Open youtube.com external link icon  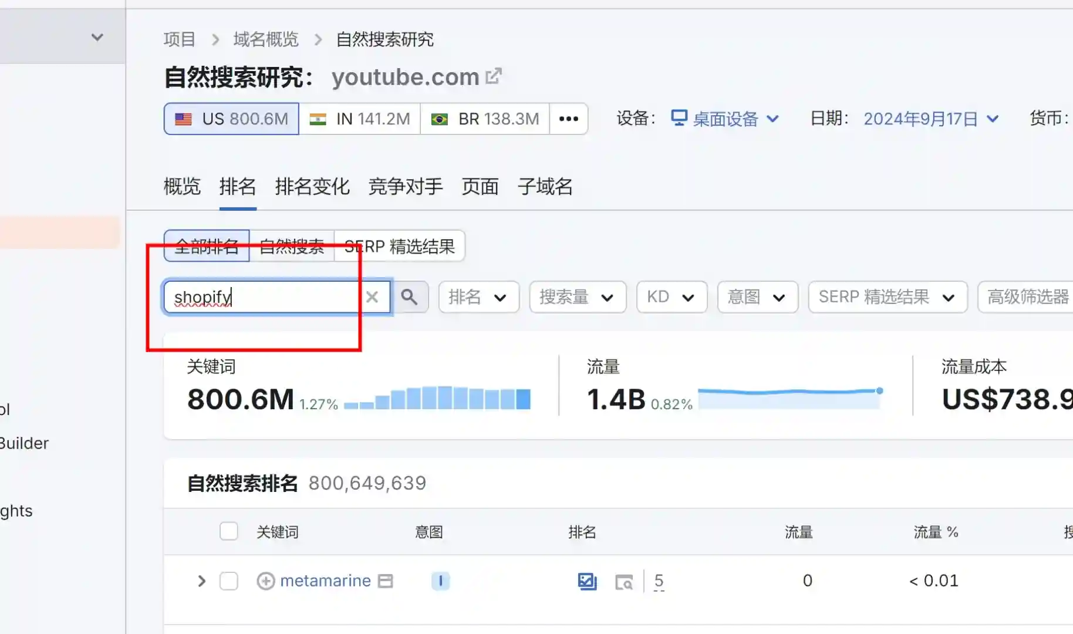point(494,76)
